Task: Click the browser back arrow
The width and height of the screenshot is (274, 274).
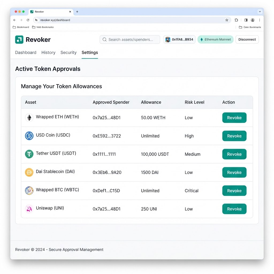Action: pyautogui.click(x=14, y=20)
